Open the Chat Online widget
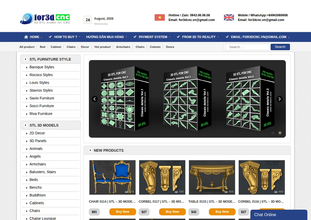The width and height of the screenshot is (311, 220). tap(279, 215)
